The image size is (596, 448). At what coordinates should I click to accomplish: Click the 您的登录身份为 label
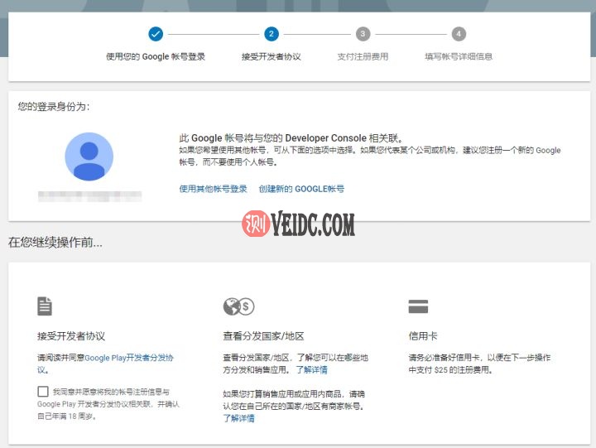coord(54,107)
